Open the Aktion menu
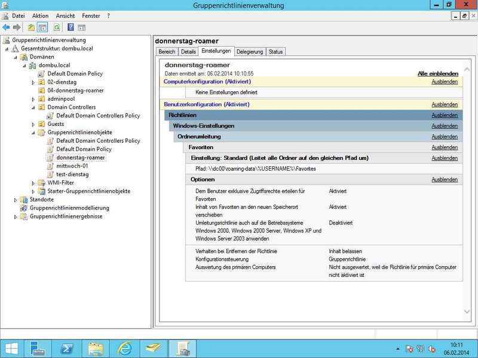 click(41, 16)
